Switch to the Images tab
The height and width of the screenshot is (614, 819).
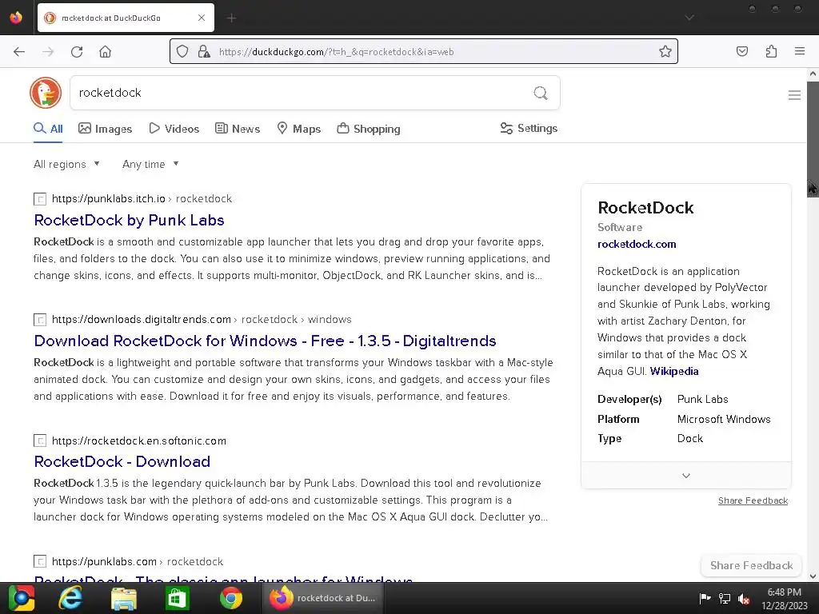[x=105, y=129]
